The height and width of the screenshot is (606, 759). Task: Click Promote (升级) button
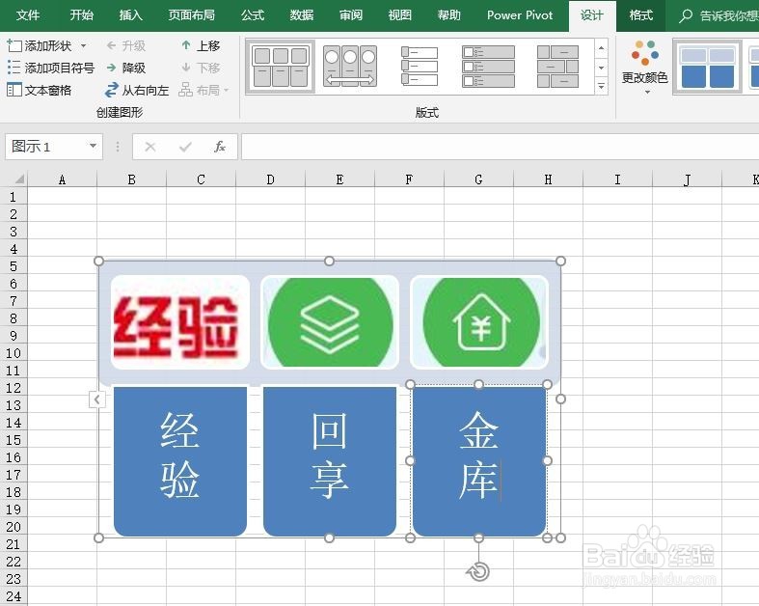125,45
